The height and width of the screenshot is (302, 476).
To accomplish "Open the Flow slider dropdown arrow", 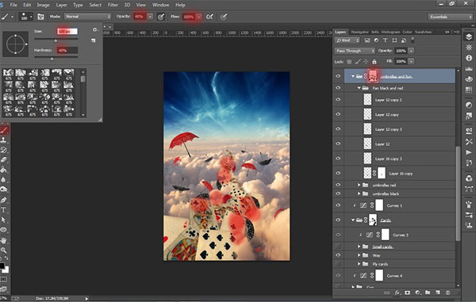I will [199, 17].
